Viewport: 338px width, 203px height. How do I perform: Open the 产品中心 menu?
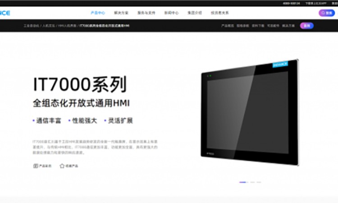[x=98, y=13]
